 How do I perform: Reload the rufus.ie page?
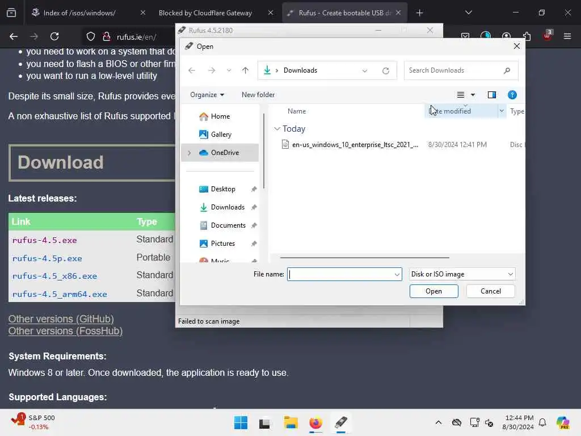54,36
